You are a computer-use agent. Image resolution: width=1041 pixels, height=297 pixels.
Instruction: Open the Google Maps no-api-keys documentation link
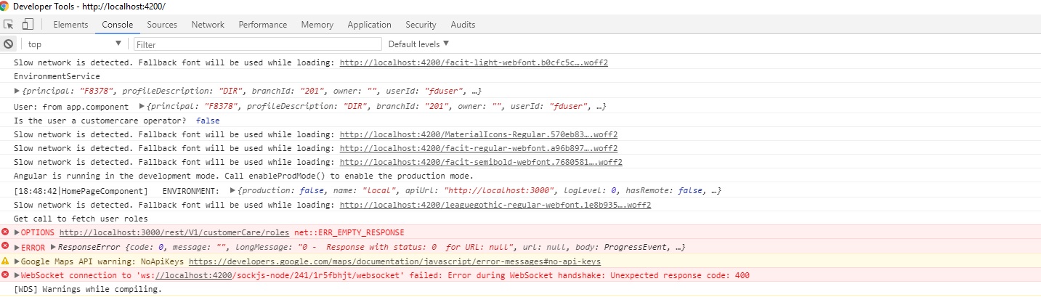coord(394,261)
